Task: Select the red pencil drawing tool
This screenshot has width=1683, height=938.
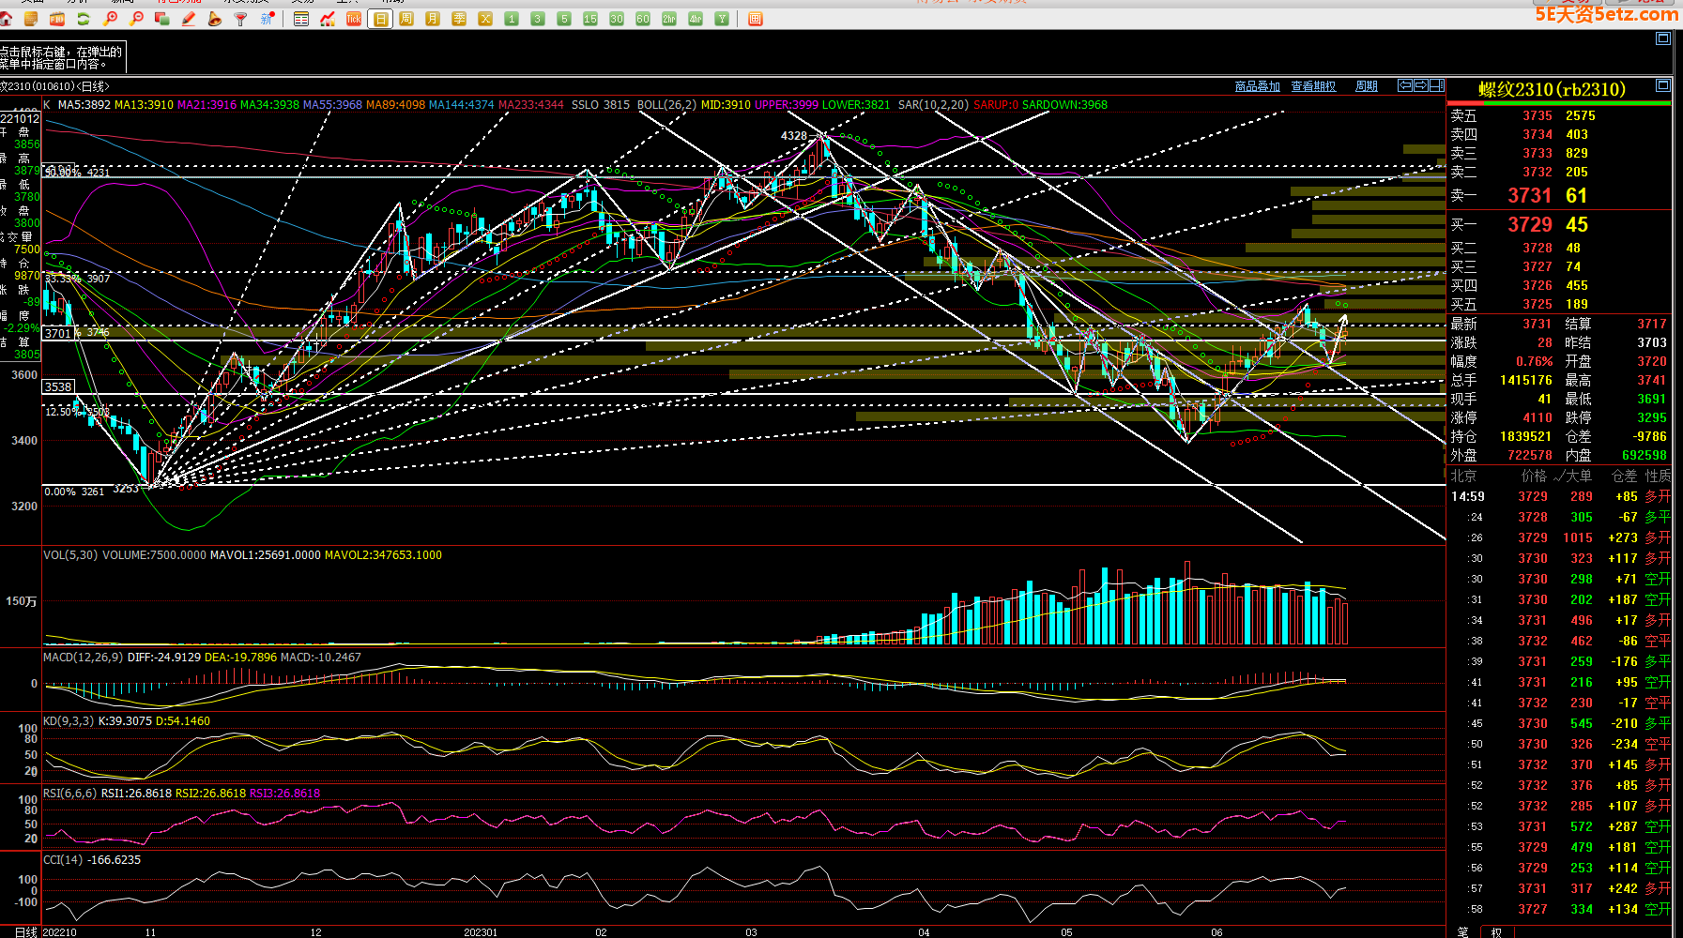Action: 189,19
